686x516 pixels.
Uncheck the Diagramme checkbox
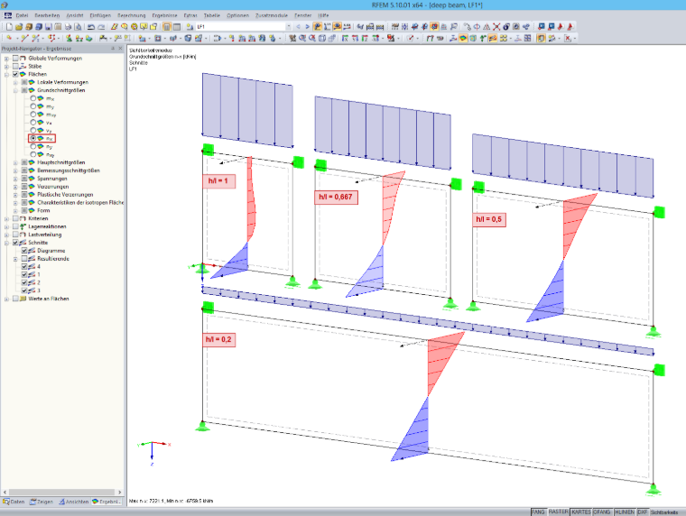coord(24,251)
